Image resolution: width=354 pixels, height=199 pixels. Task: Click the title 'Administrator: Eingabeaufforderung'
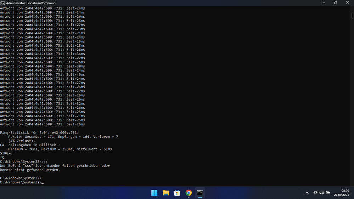click(x=31, y=3)
